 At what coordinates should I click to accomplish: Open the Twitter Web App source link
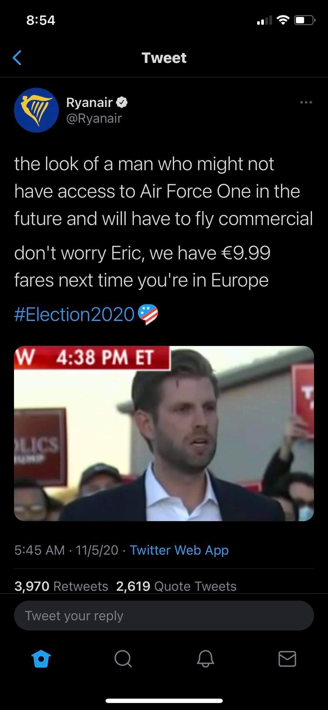179,550
